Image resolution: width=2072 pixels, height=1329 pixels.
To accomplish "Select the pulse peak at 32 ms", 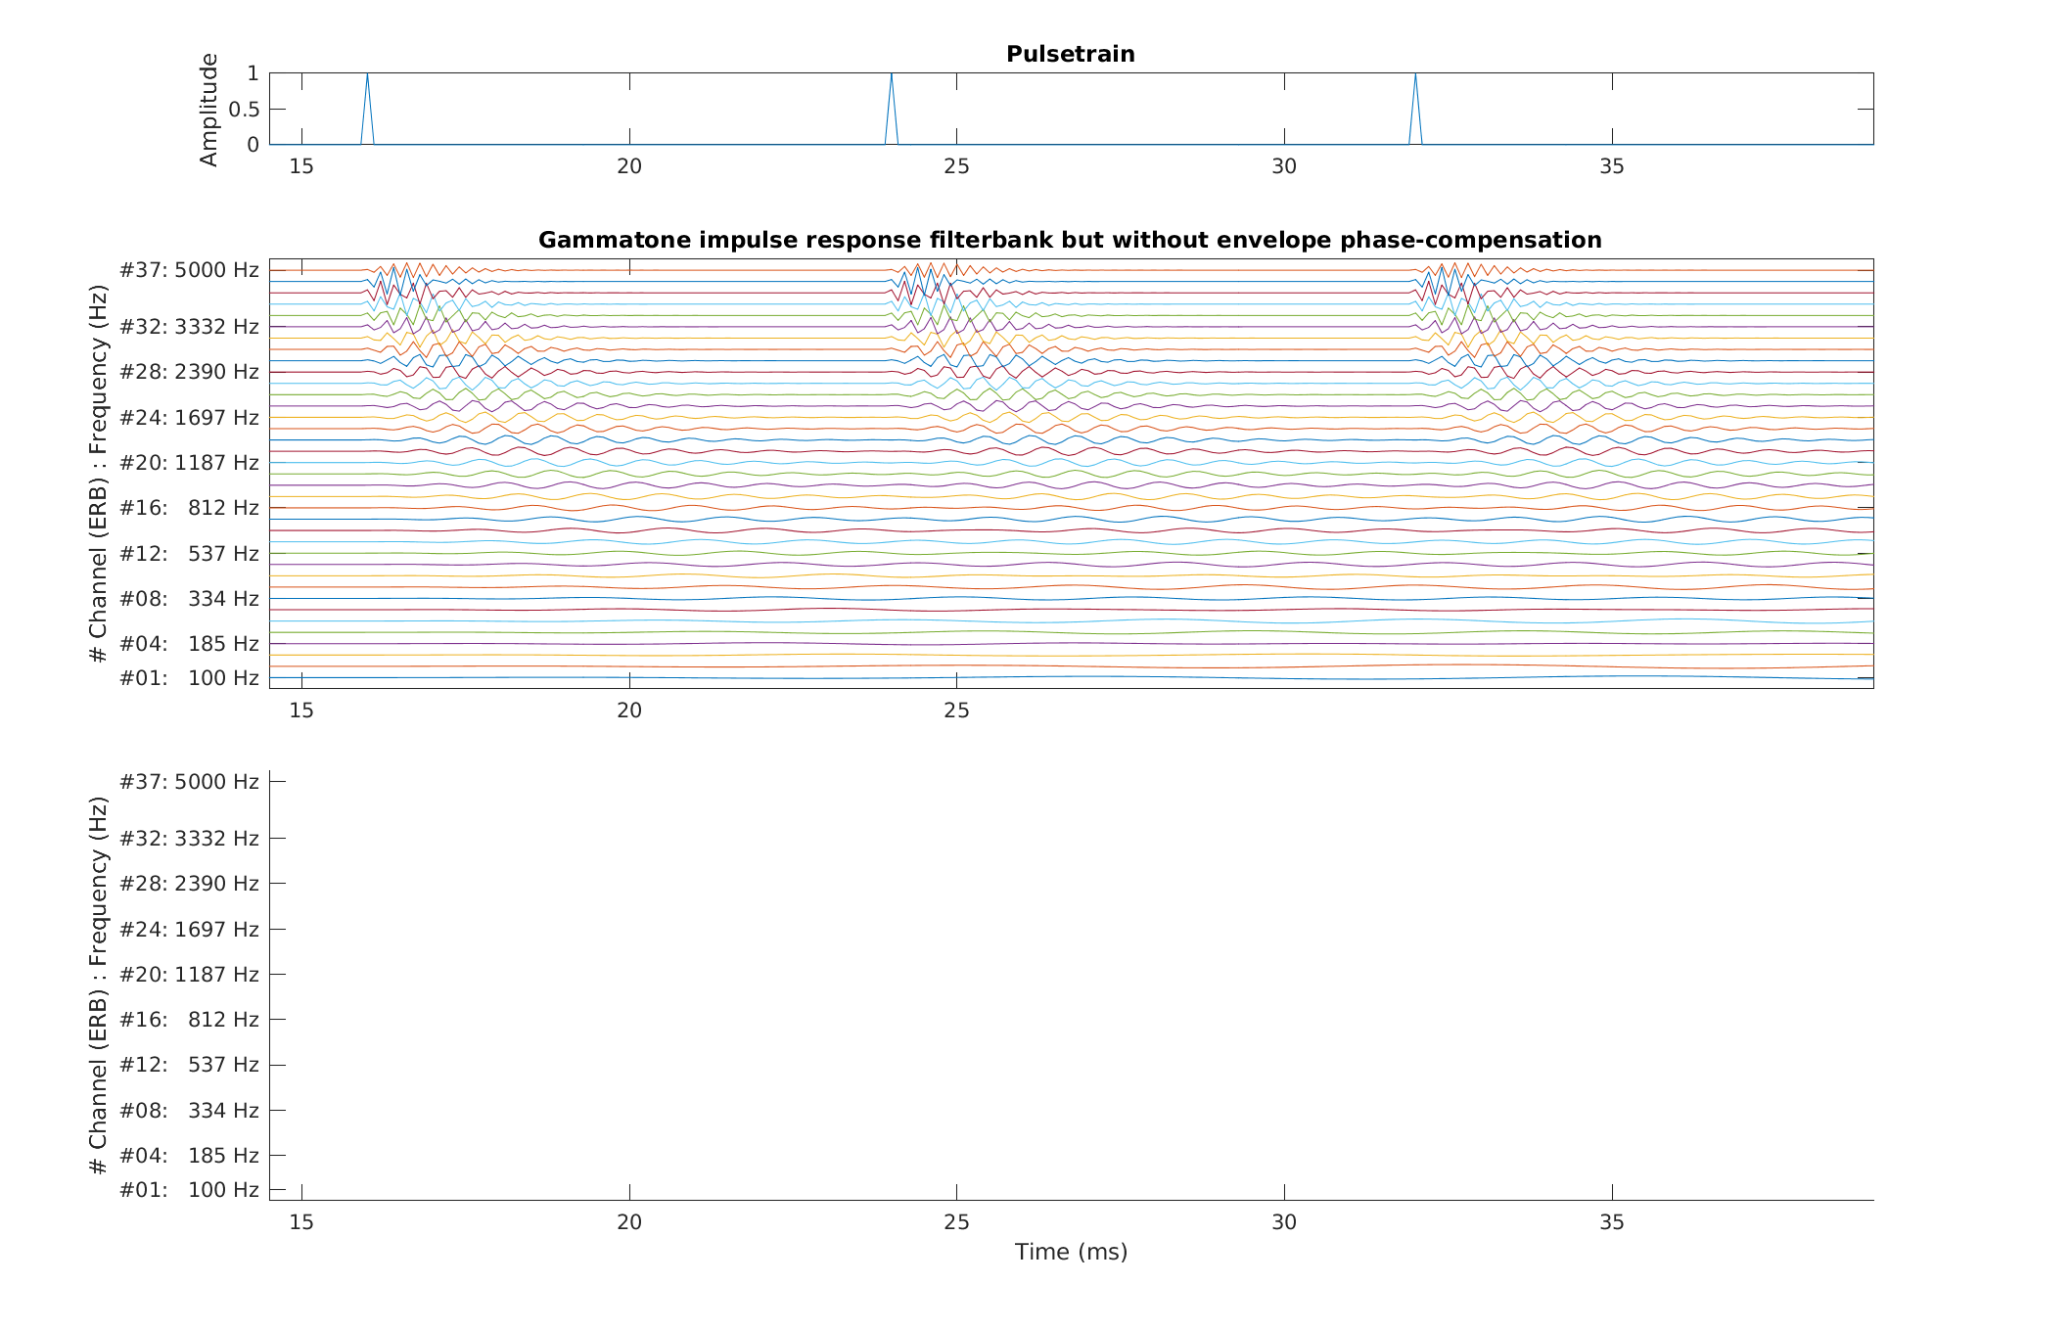I will tap(1414, 75).
